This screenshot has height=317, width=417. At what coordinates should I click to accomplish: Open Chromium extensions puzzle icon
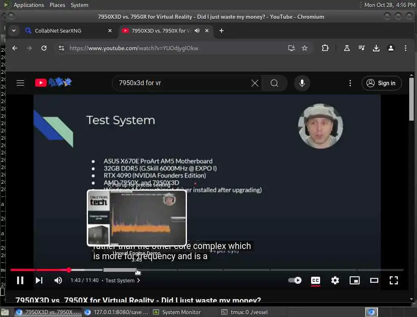click(325, 48)
